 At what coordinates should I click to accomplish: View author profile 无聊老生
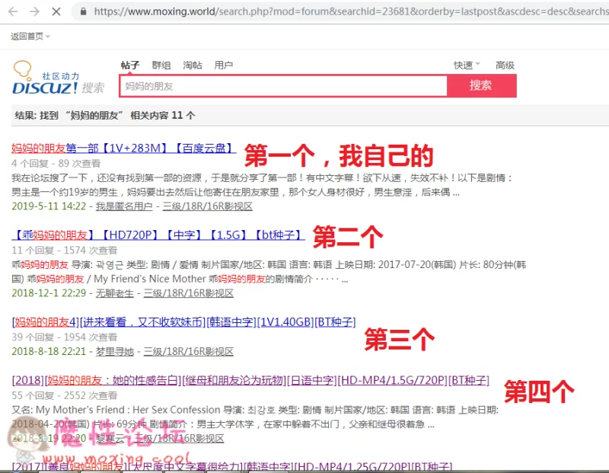click(115, 293)
